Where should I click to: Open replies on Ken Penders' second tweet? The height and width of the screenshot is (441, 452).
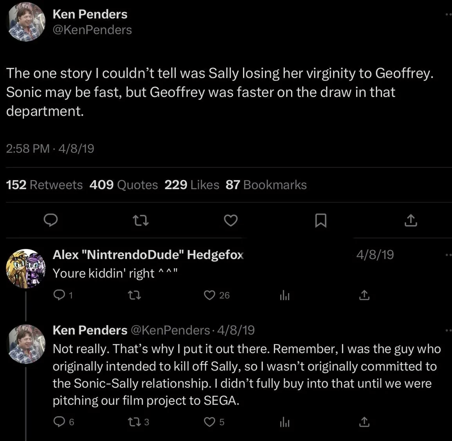pyautogui.click(x=59, y=422)
